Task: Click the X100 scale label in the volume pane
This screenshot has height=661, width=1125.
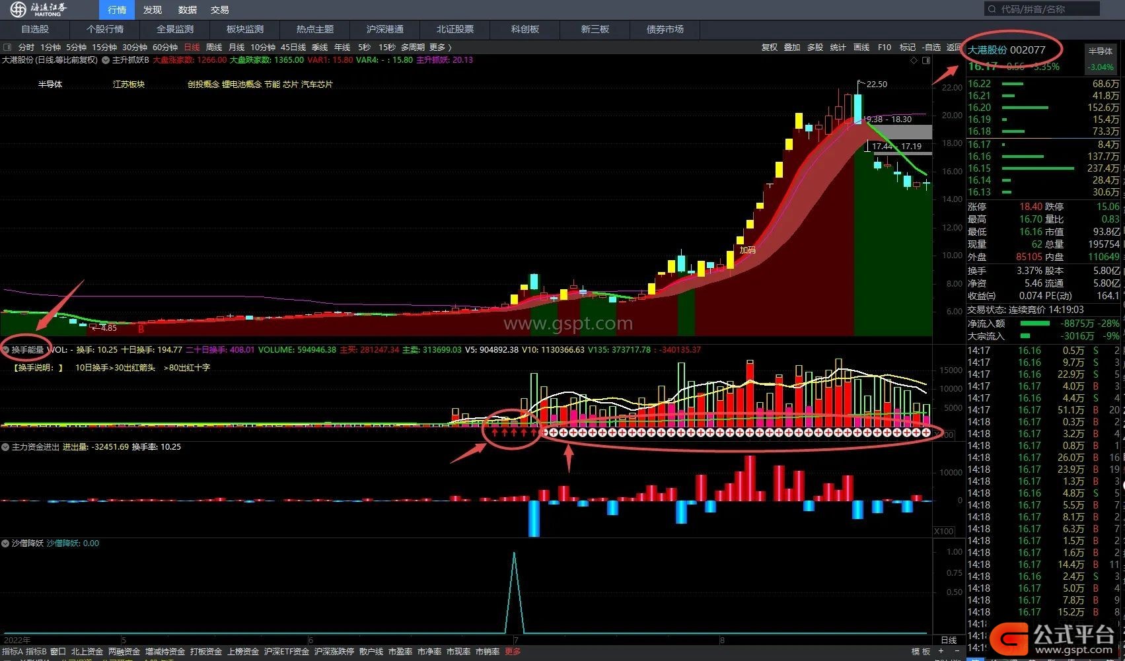Action: (944, 435)
